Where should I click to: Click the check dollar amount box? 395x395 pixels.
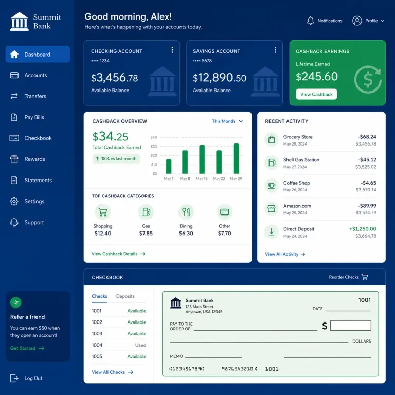click(x=350, y=326)
